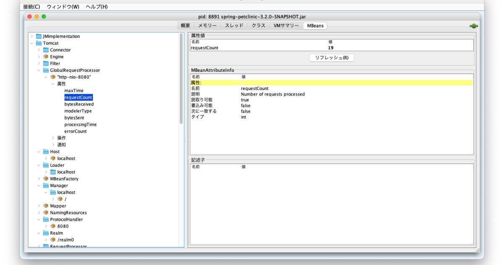Click the MBeanFactory bean icon
The width and height of the screenshot is (504, 265).
pos(46,179)
